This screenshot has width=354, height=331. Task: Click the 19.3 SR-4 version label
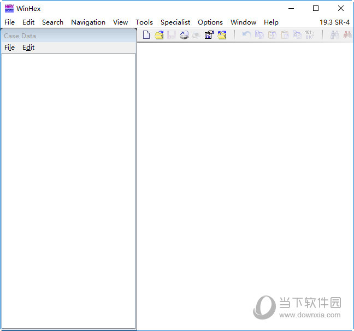click(334, 22)
